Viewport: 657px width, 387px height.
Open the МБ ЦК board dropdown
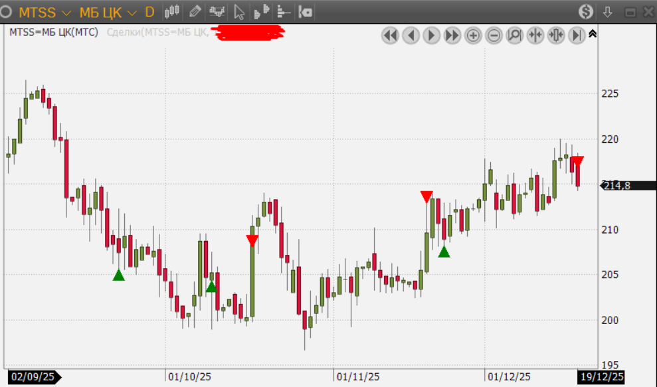132,13
